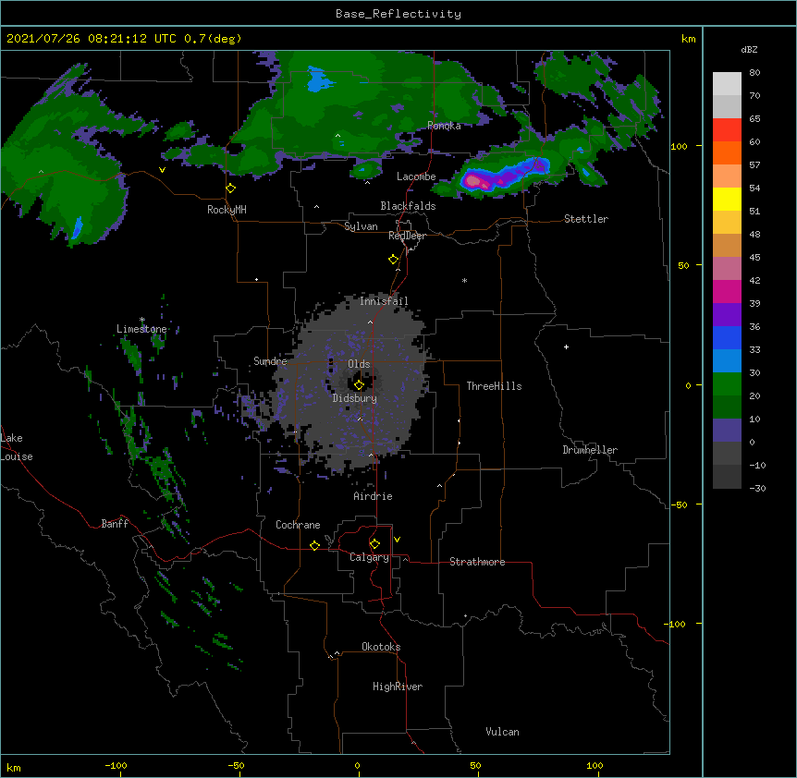Click the Lacombe city label
The height and width of the screenshot is (778, 797).
tap(416, 176)
